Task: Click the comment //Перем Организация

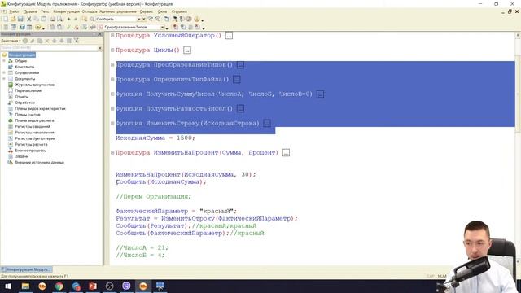Action: click(x=154, y=197)
